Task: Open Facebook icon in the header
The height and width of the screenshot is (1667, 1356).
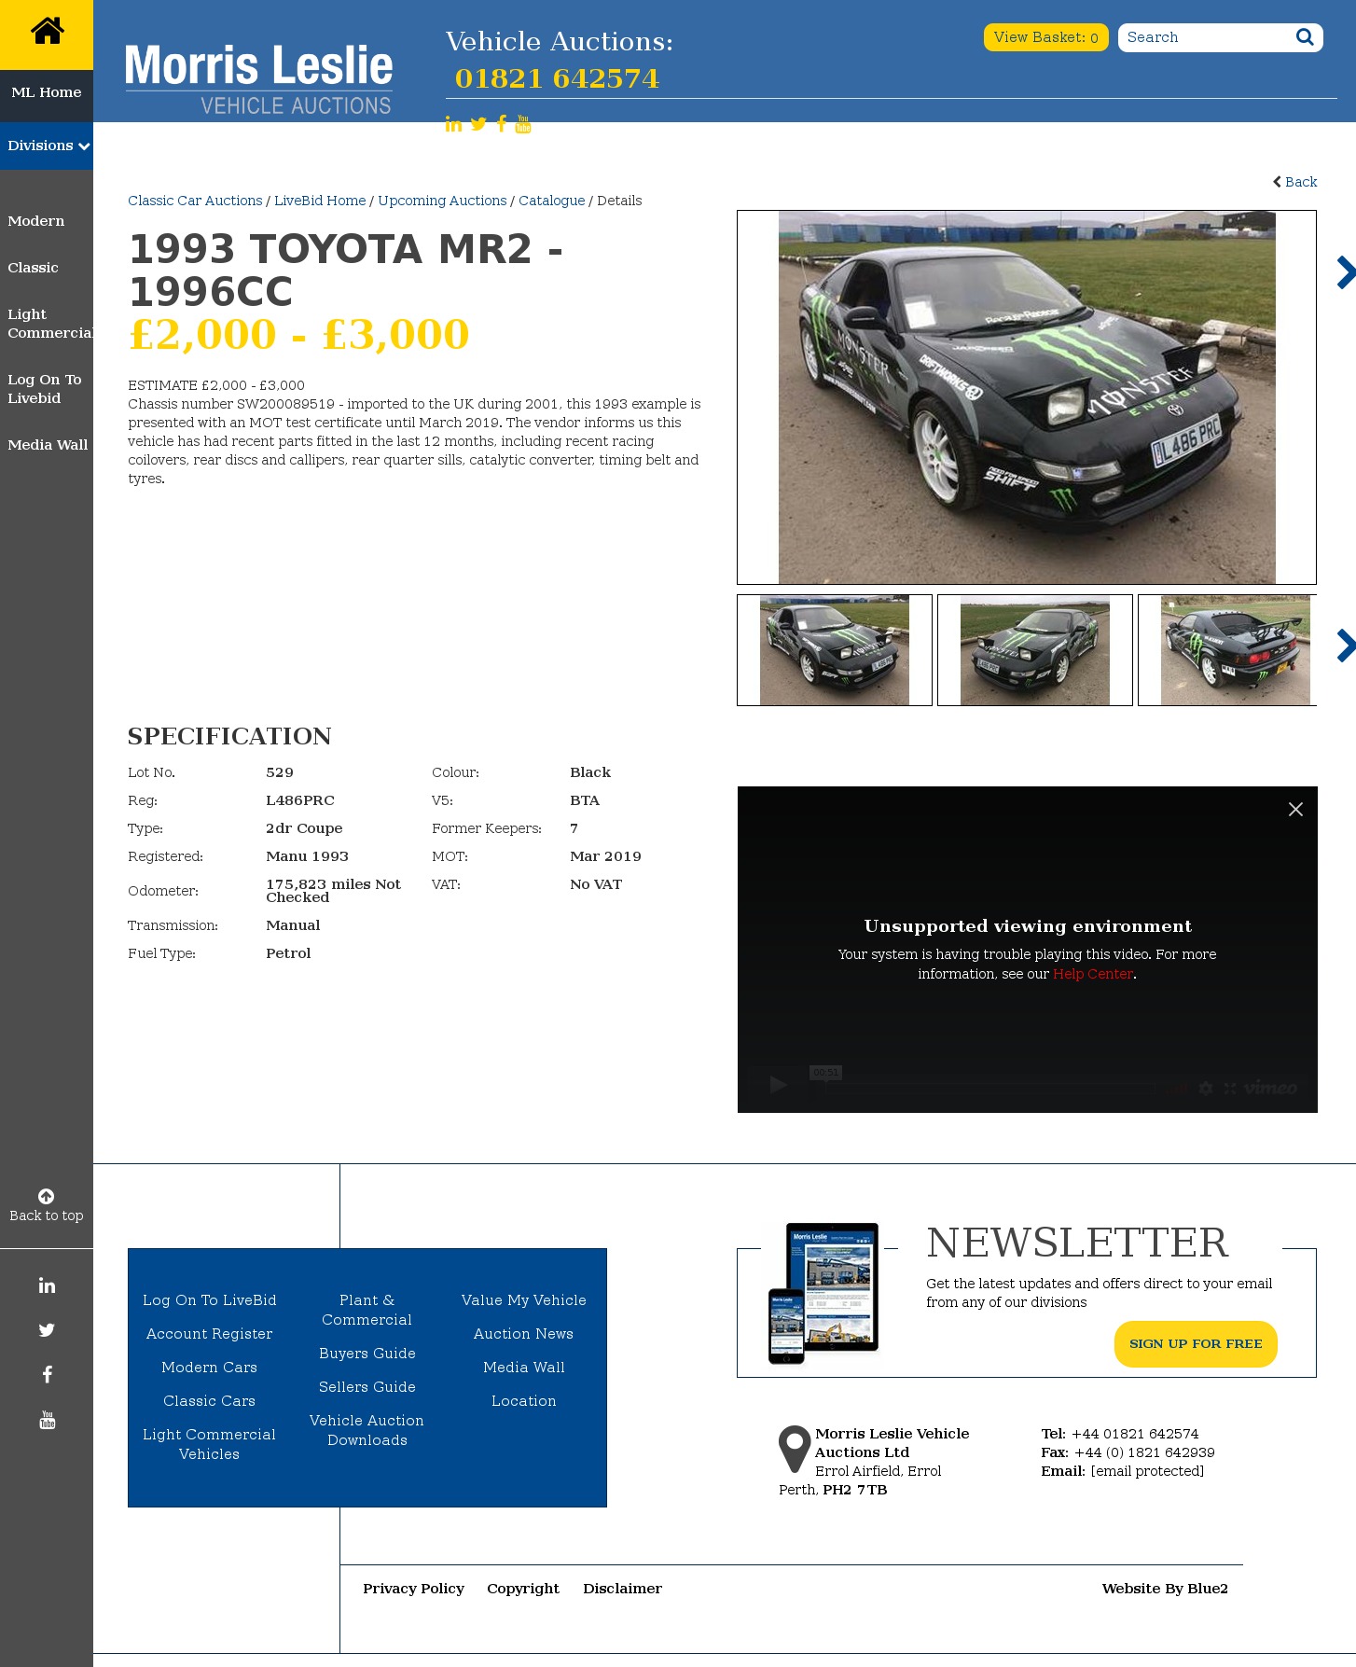Action: coord(502,124)
